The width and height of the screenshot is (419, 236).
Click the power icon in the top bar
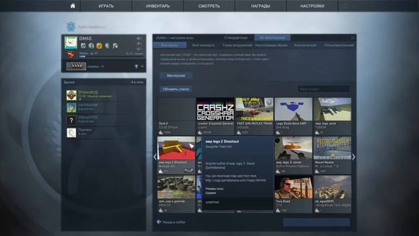(346, 6)
